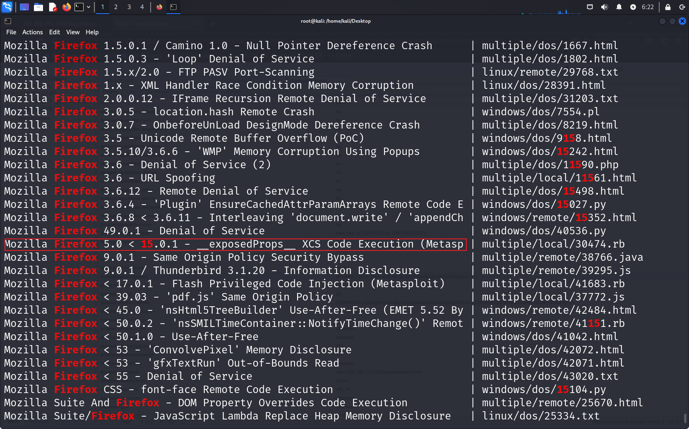This screenshot has height=429, width=689.
Task: Click path windows/remote/15352.html
Action: (x=559, y=217)
